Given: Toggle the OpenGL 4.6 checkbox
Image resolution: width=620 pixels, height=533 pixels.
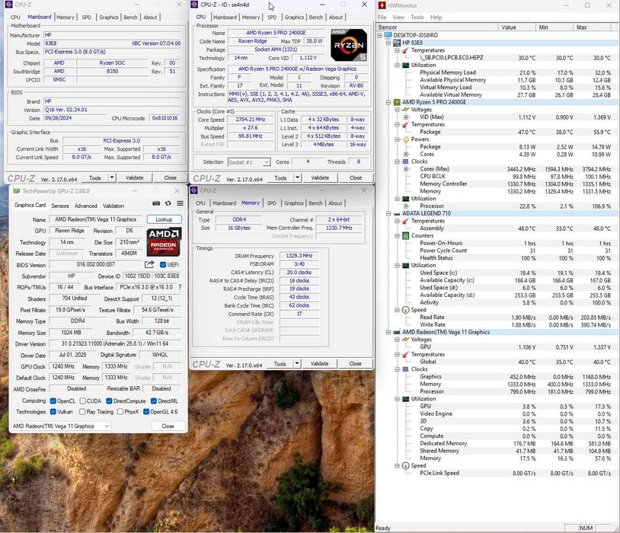Looking at the screenshot, I should point(146,412).
